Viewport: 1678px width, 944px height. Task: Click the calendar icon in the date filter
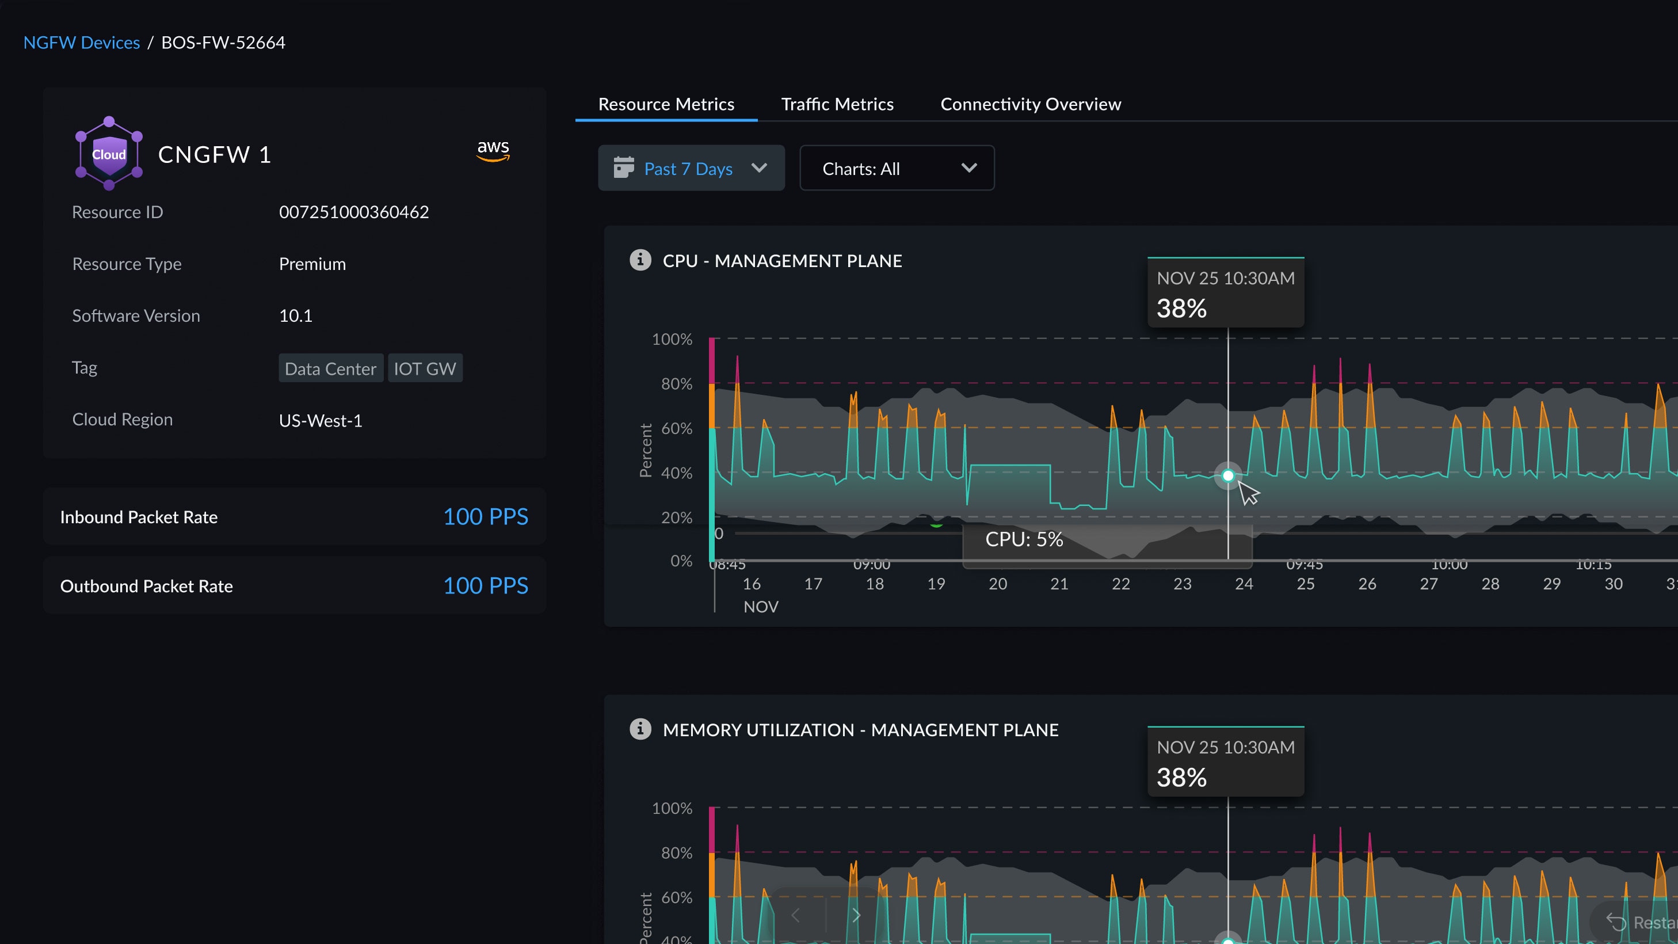pos(623,168)
